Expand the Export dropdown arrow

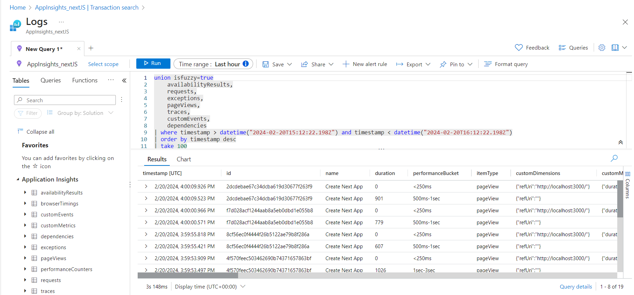[428, 64]
